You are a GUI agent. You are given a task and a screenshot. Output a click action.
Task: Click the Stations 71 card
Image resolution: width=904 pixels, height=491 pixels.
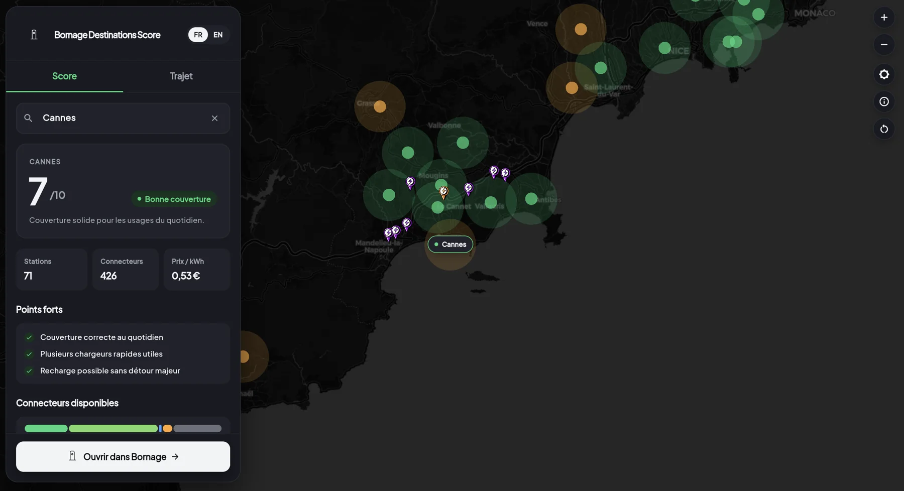pyautogui.click(x=52, y=269)
